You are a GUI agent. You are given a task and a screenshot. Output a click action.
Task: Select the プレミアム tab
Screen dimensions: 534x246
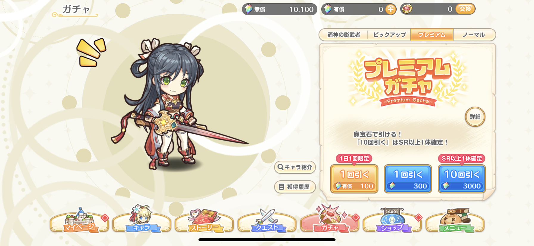pyautogui.click(x=432, y=35)
